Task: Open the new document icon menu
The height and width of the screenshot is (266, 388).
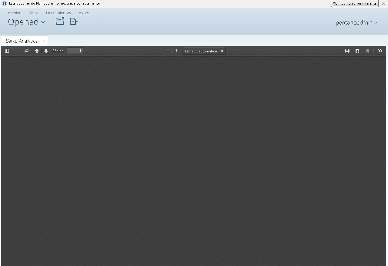Action: coord(74,21)
